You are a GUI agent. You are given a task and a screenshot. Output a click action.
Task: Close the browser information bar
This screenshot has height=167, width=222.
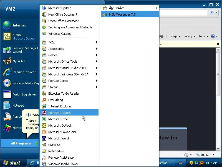pyautogui.click(x=218, y=44)
